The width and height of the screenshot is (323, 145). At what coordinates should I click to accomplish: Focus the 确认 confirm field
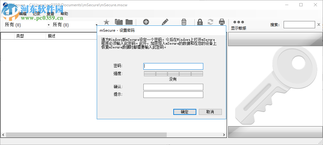173,87
